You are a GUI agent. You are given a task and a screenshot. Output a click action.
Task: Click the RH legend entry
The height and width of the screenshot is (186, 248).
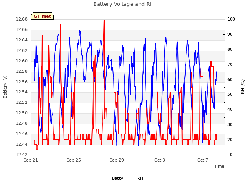point(136,178)
